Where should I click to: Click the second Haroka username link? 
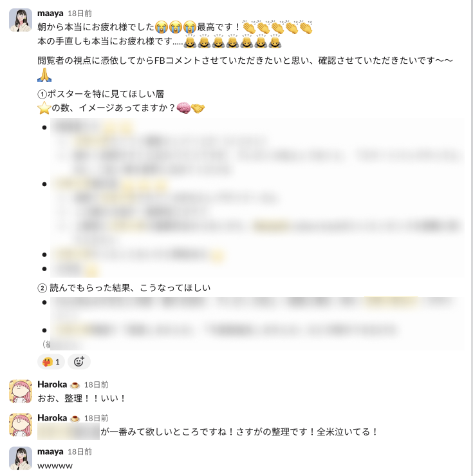pos(52,418)
